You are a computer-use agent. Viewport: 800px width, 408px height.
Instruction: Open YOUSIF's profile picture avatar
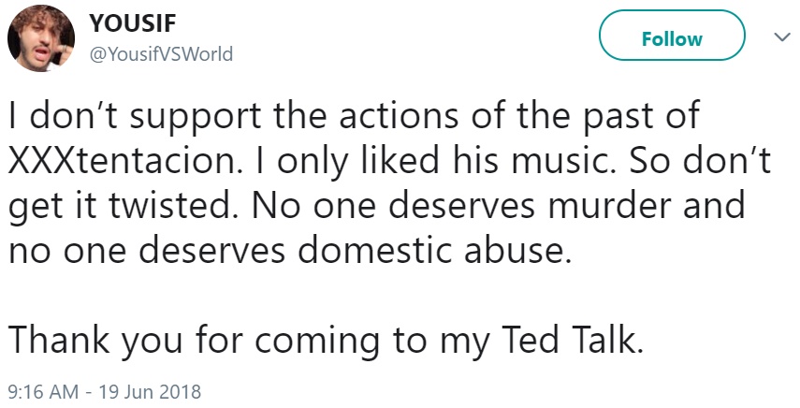click(x=41, y=38)
